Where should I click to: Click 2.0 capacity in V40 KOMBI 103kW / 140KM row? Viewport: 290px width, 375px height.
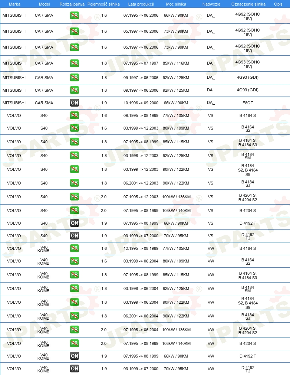(104, 344)
